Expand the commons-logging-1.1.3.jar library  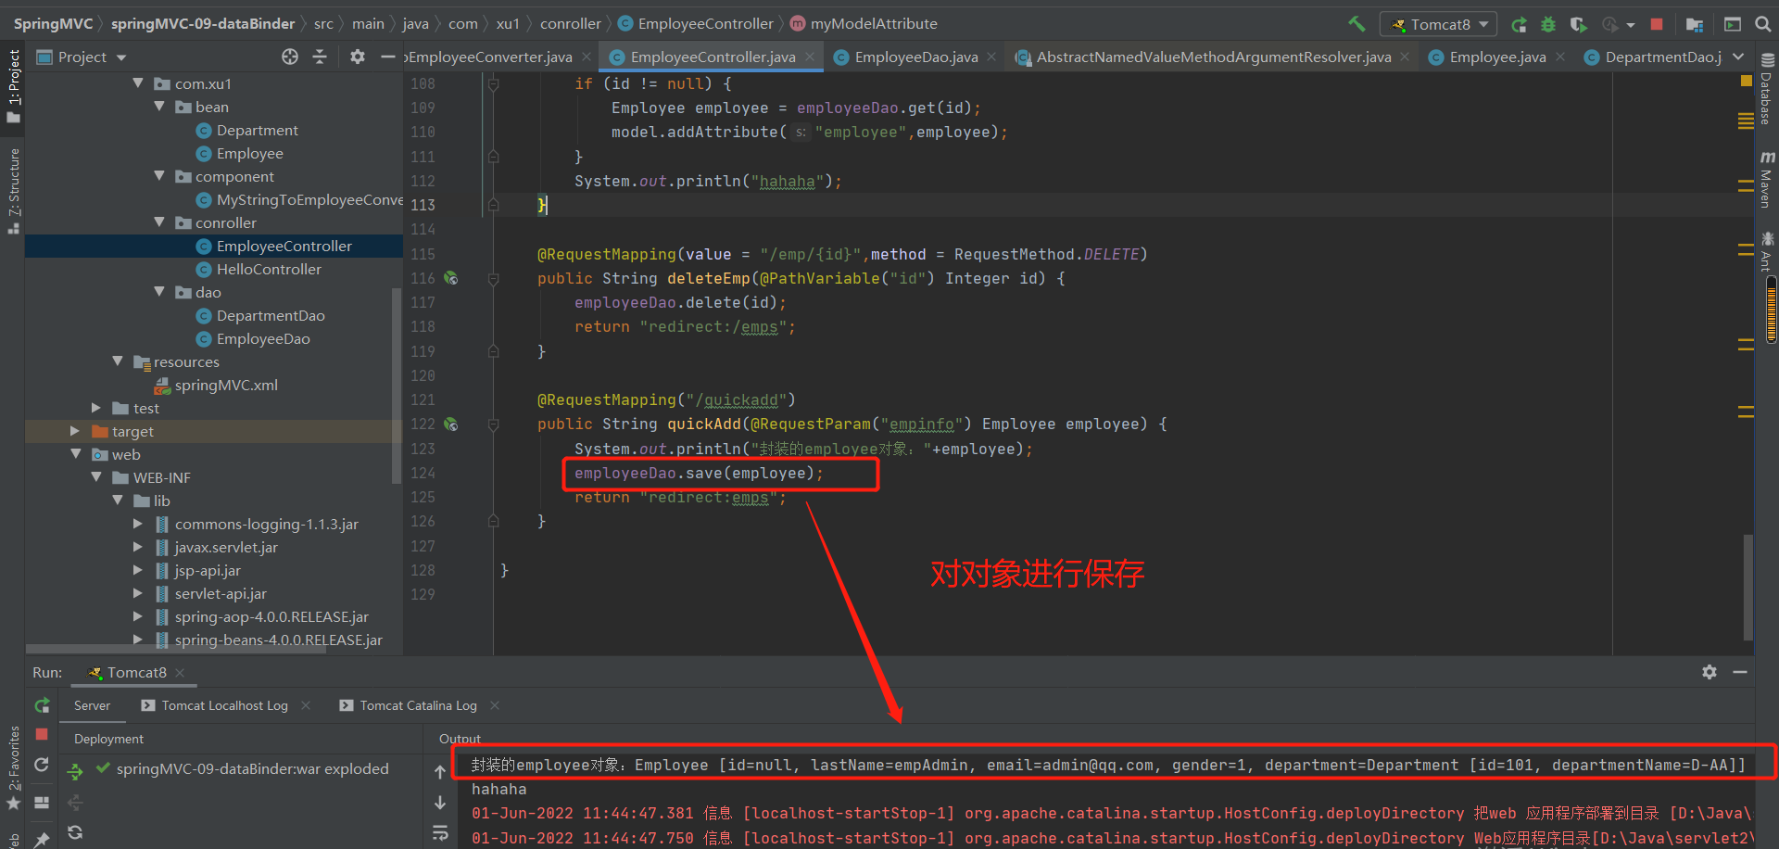point(138,524)
